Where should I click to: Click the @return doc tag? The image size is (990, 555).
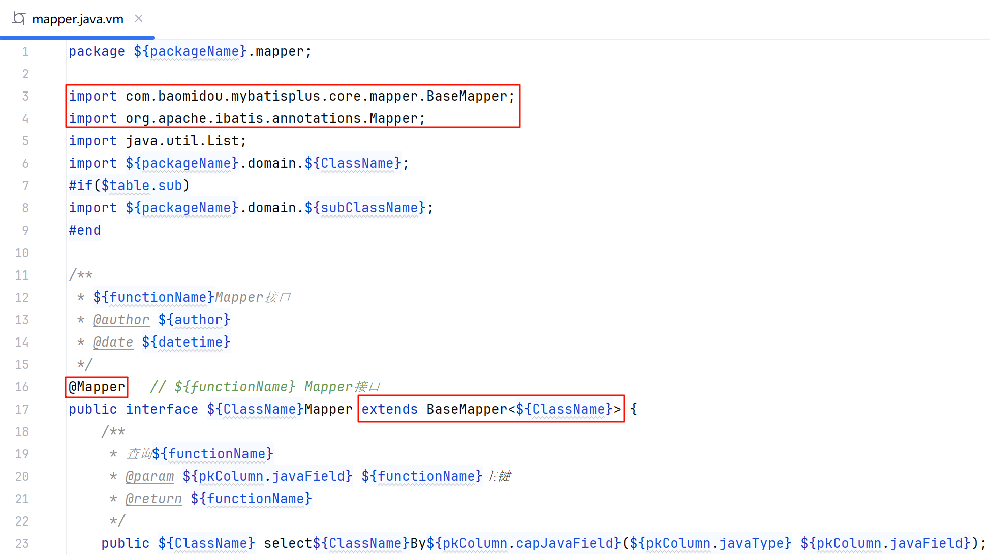coord(153,499)
